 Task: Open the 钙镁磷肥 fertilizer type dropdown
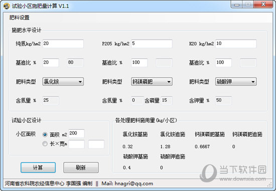click(x=152, y=82)
